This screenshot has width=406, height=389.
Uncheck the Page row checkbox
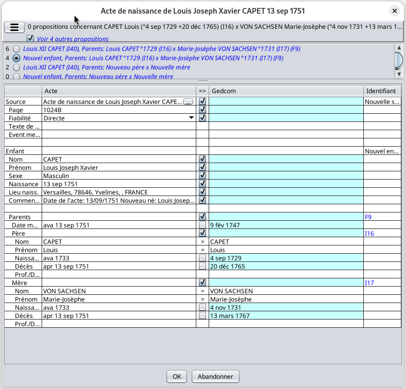202,110
